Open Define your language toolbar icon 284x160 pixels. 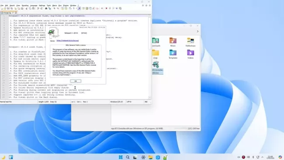click(x=83, y=8)
